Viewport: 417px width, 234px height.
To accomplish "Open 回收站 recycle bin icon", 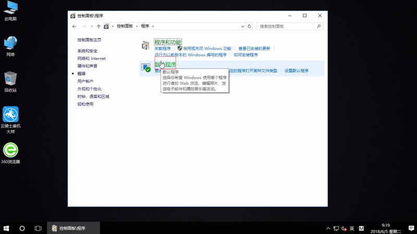I will [10, 82].
